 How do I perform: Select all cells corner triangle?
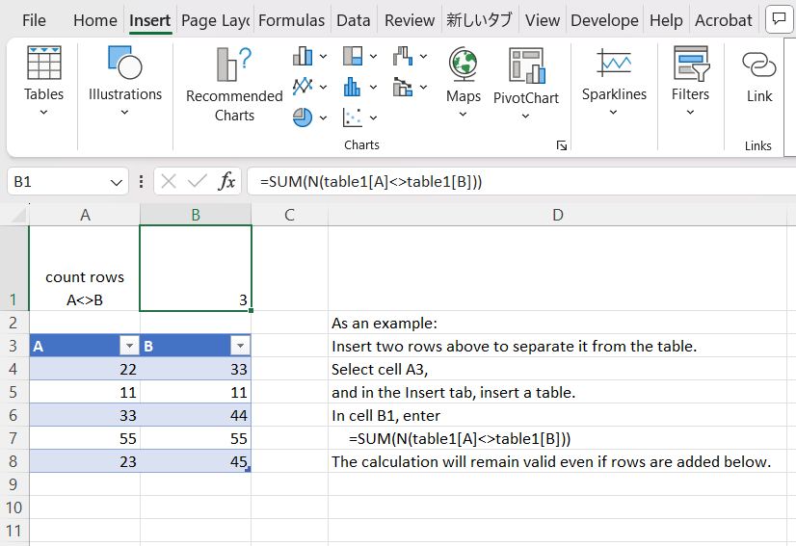[x=18, y=215]
